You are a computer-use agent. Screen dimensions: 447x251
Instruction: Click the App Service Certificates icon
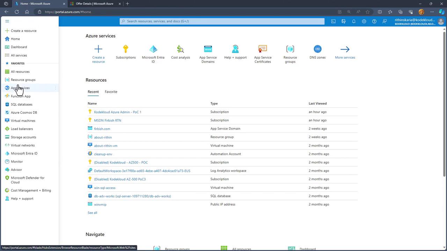click(x=263, y=49)
